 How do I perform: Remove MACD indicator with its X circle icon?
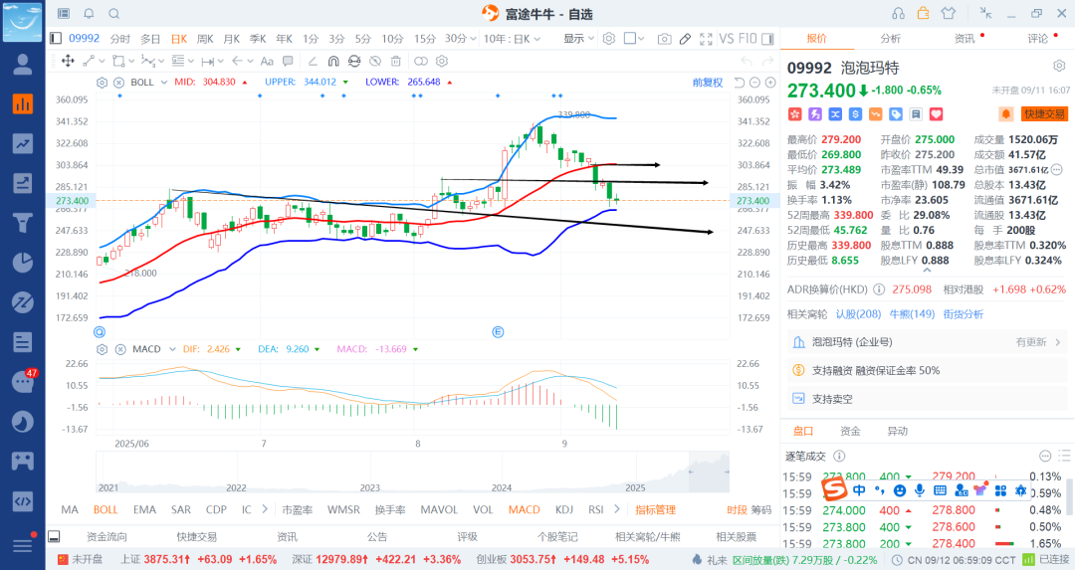pos(120,349)
